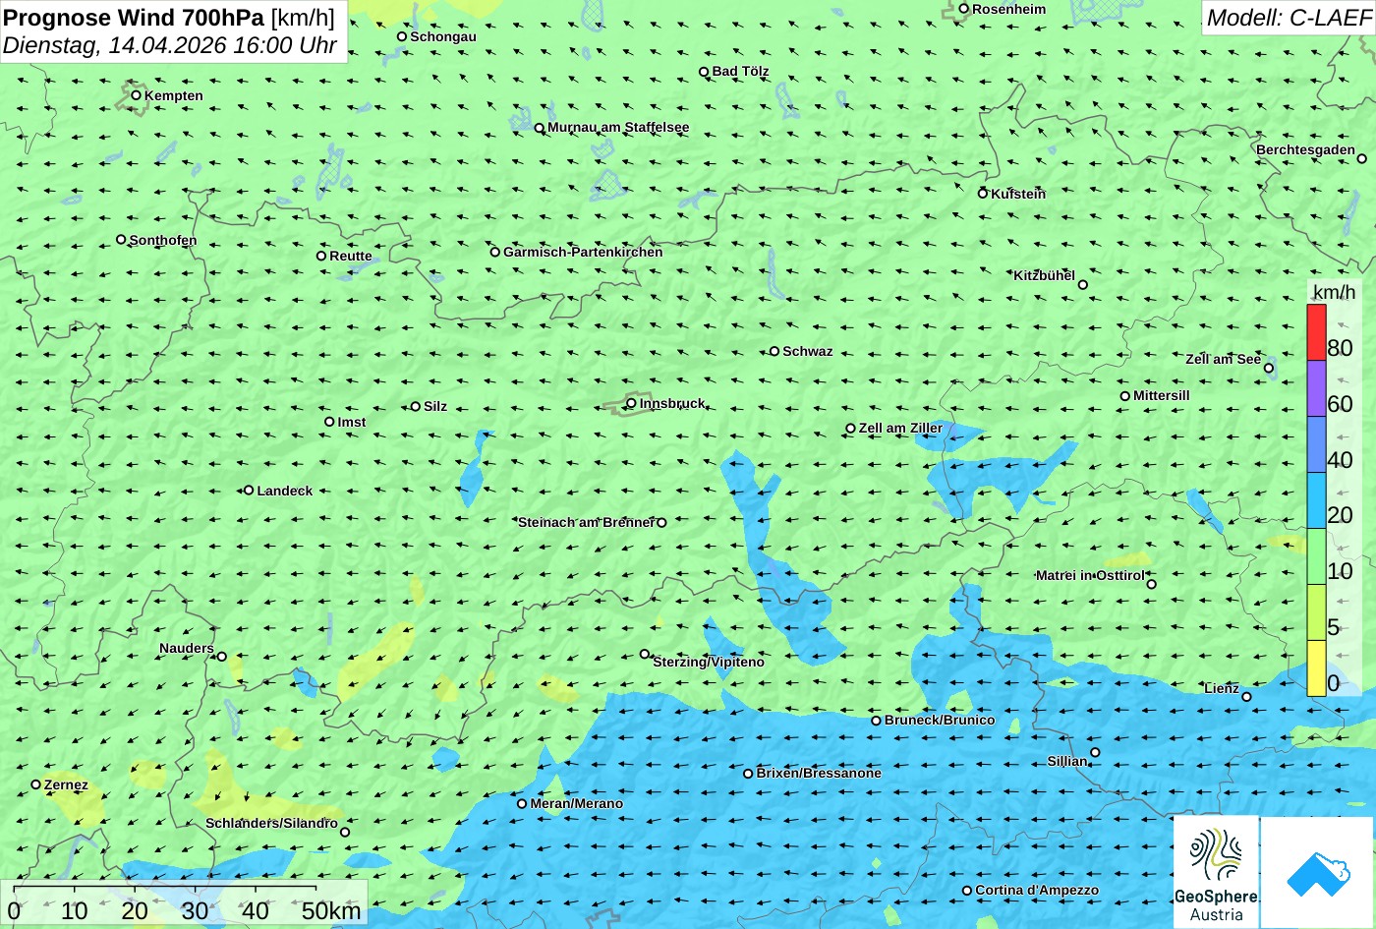Pick the light blue 20–40 legend swatch
1376x929 pixels.
click(1316, 500)
